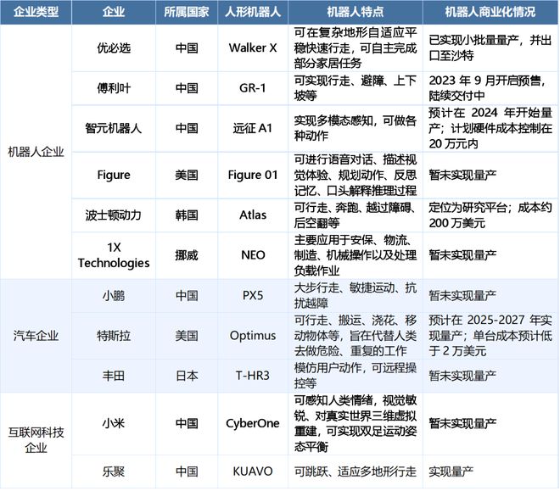560x491 pixels.
Task: Click the 预计在 2025-2027 年实现量产 cell
Action: tap(490, 336)
